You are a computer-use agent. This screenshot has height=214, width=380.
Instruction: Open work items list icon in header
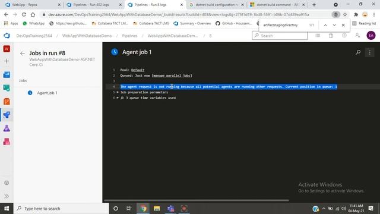click(x=318, y=36)
